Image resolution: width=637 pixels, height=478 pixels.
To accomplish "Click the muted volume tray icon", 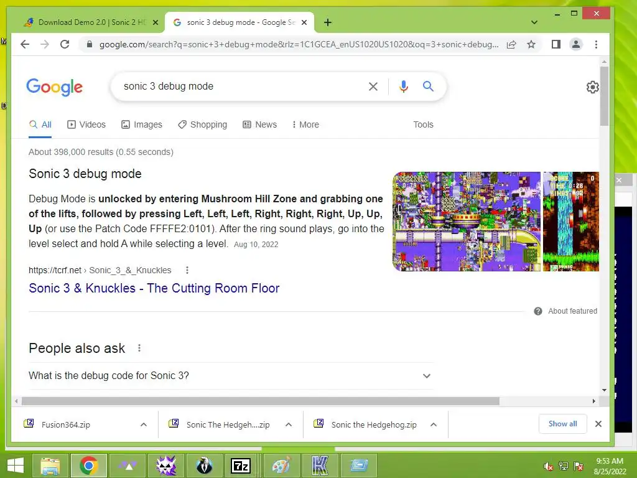I will click(549, 466).
